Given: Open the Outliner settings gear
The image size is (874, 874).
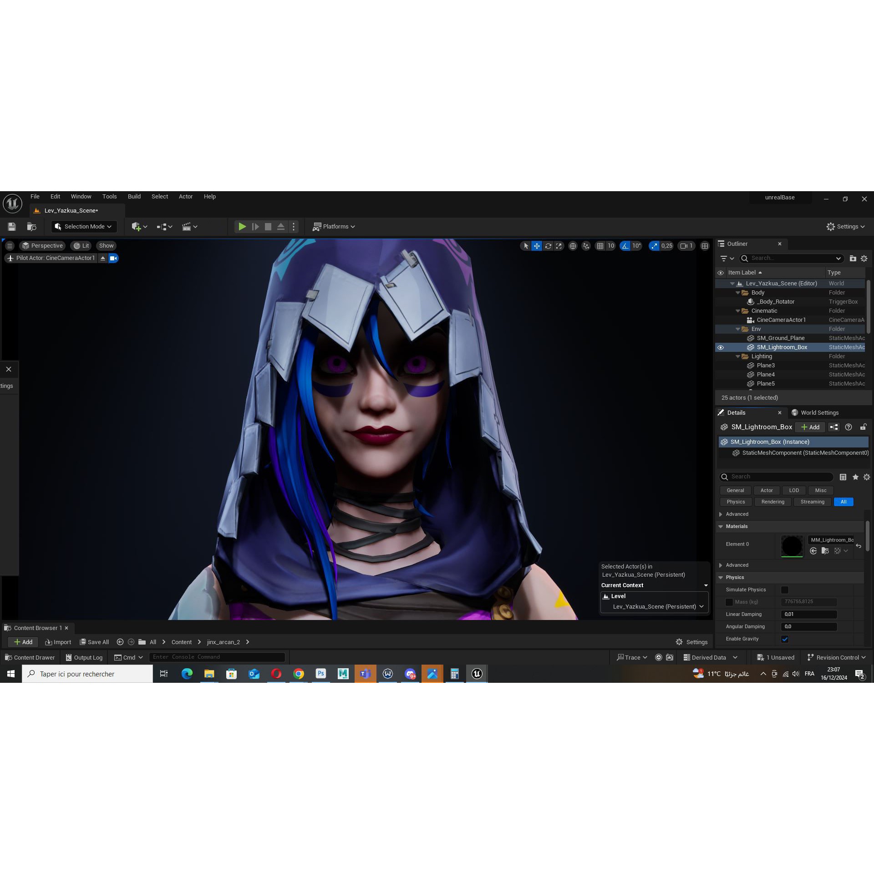Looking at the screenshot, I should pyautogui.click(x=864, y=259).
